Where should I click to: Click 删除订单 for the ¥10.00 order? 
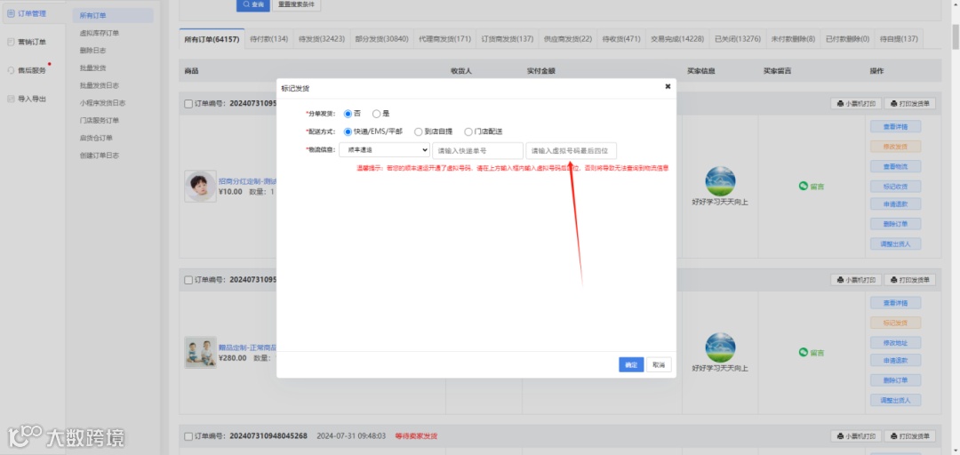point(895,224)
